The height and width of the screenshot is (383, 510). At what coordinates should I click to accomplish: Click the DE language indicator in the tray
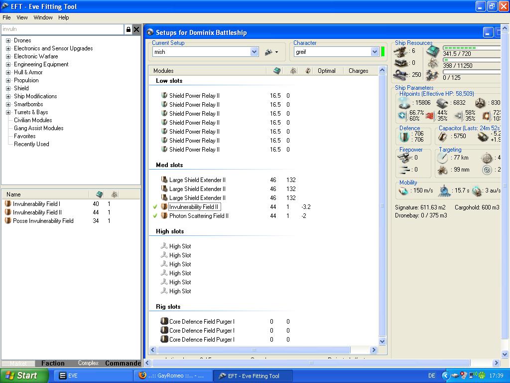[432, 376]
